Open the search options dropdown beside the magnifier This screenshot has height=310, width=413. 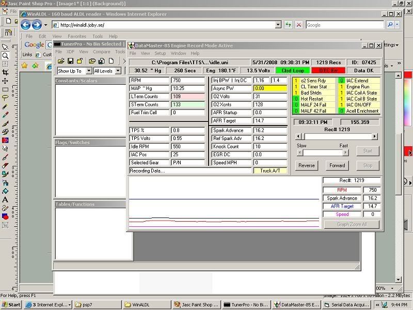pyautogui.click(x=397, y=25)
